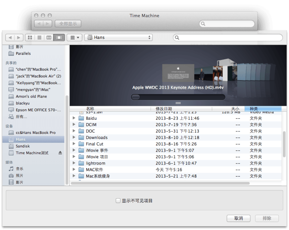
Task: Expand the Baidu folder disclosure triangle
Action: [x=74, y=118]
